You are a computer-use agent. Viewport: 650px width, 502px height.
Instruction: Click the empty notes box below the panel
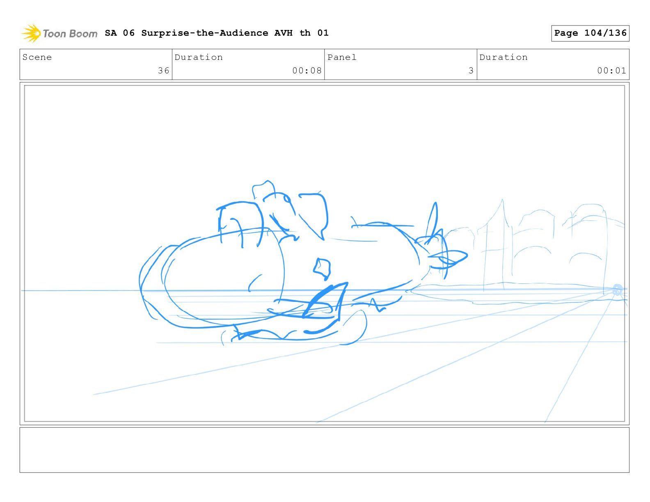coord(325,450)
